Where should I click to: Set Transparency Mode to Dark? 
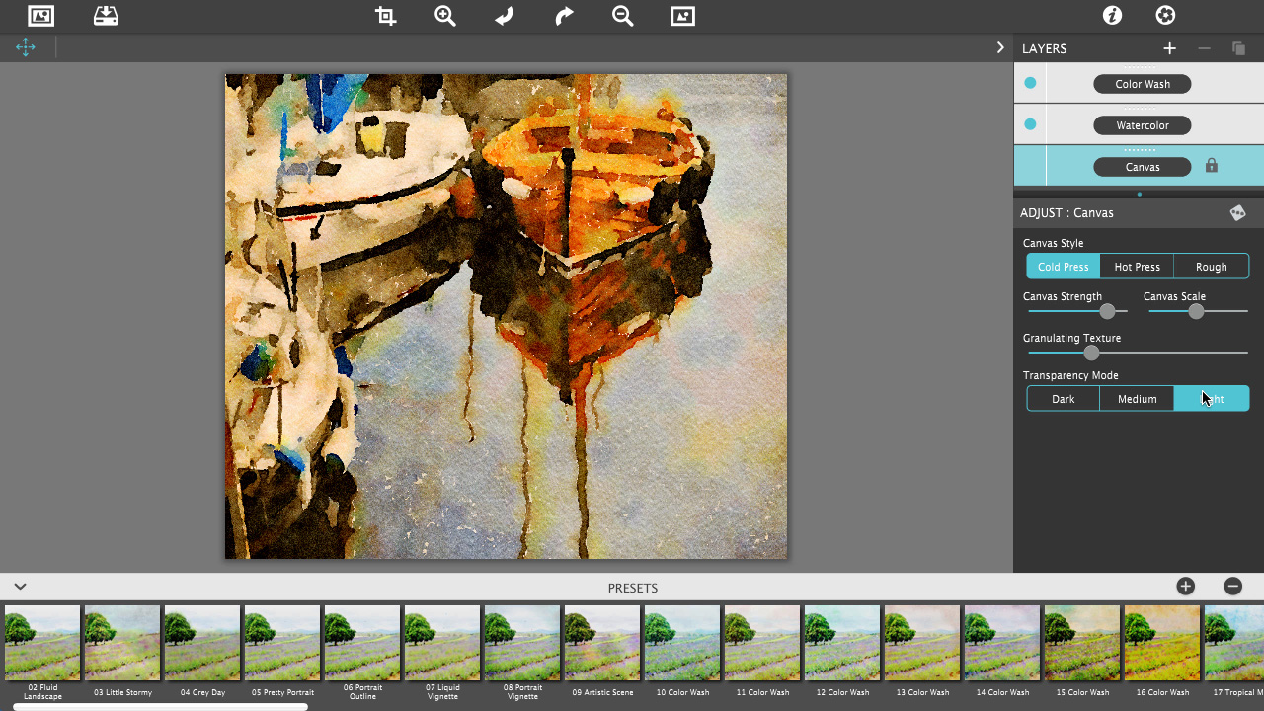click(x=1064, y=399)
